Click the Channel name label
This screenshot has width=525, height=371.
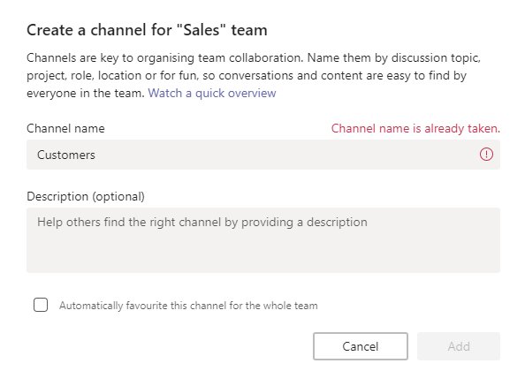point(65,128)
